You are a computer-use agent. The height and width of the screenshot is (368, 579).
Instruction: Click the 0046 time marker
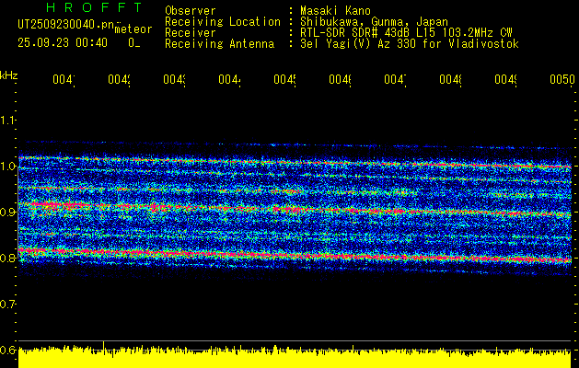click(x=340, y=79)
